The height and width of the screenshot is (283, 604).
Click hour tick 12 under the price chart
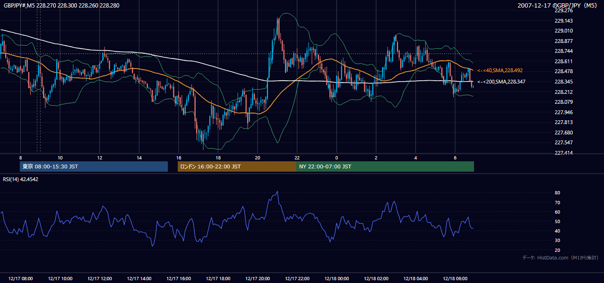[99, 158]
